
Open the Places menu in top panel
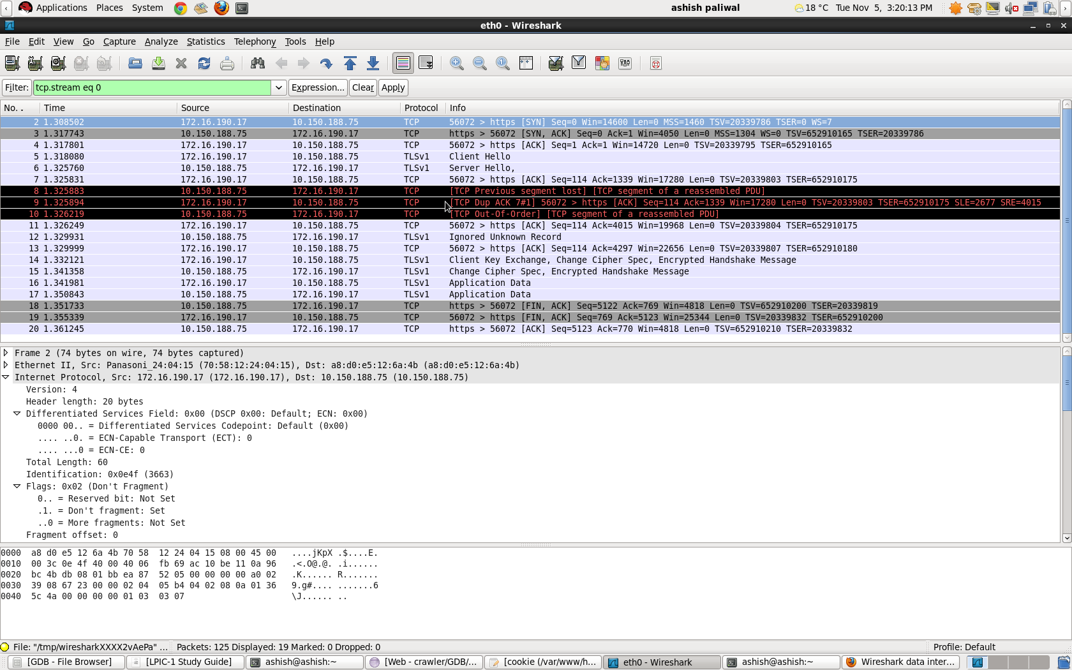point(109,8)
